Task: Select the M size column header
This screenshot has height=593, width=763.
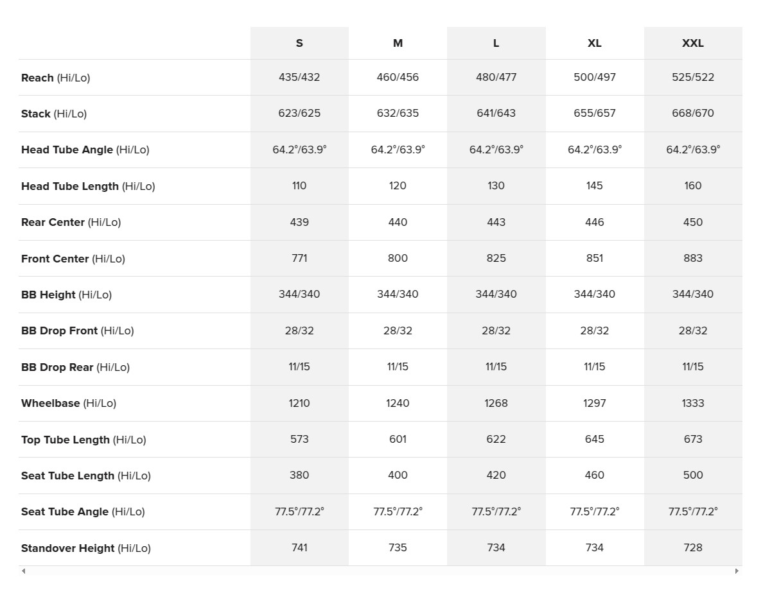Action: click(398, 43)
